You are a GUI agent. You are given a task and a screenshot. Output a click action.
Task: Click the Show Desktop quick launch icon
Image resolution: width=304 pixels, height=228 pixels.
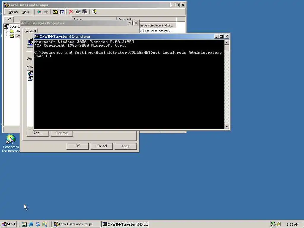click(x=24, y=224)
